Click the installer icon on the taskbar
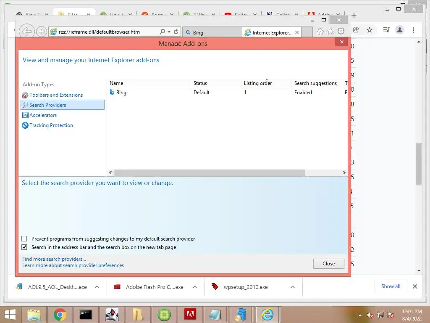 point(241,315)
